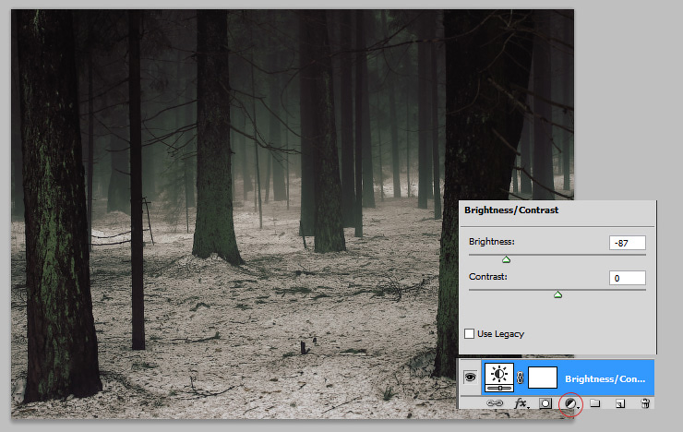The image size is (683, 432).
Task: Select the white layer mask thumbnail
Action: click(543, 378)
